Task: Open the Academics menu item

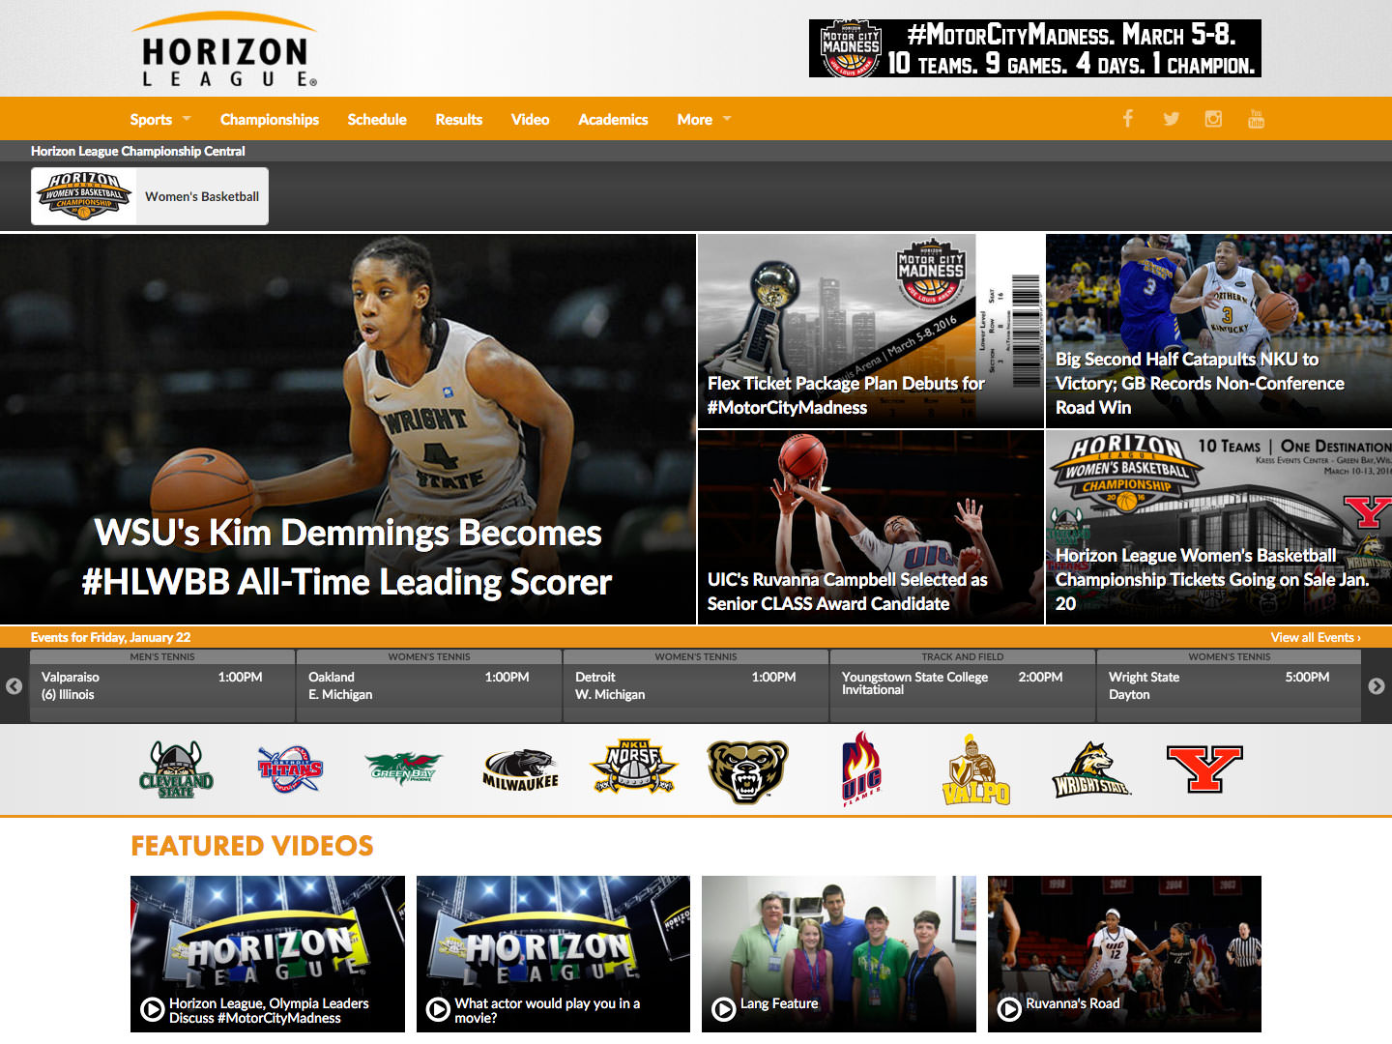Action: click(x=613, y=119)
